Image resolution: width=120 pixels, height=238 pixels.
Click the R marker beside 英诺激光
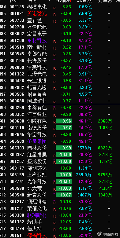pos(54,15)
